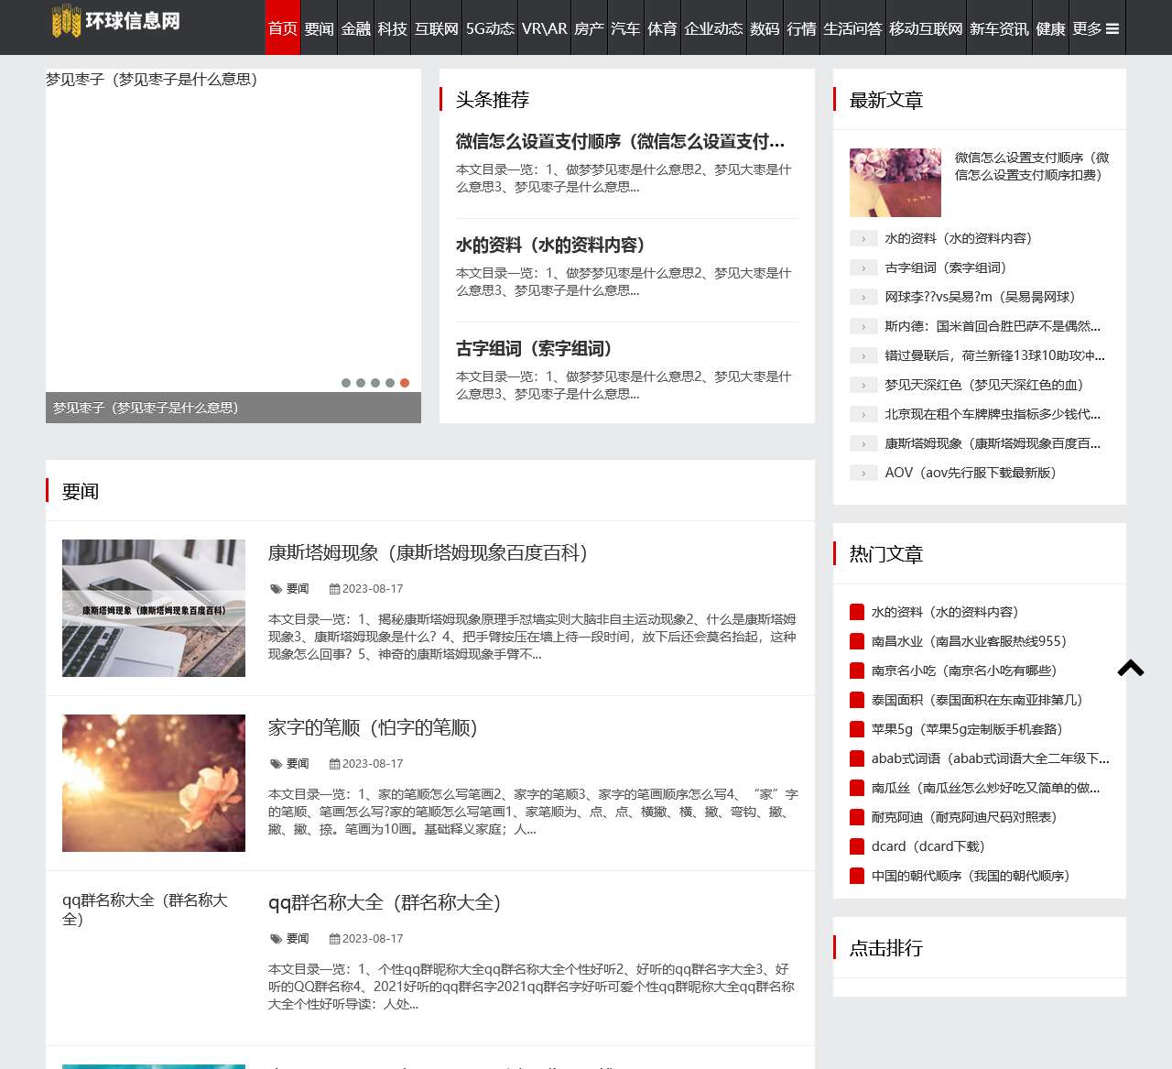This screenshot has width=1172, height=1069.
Task: Open the 科技 navigation item
Action: 393,27
